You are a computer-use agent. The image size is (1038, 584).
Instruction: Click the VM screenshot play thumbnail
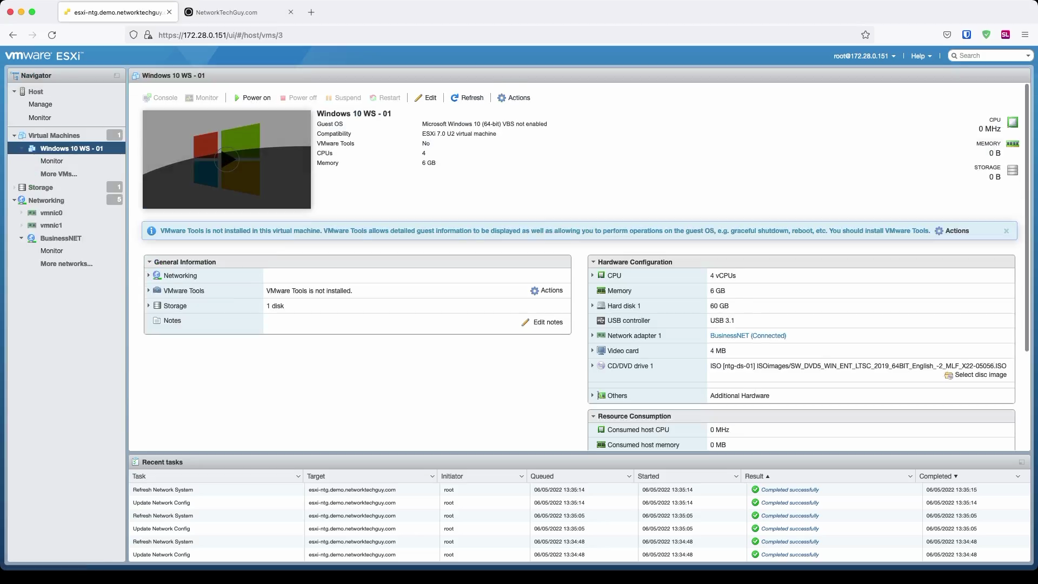pyautogui.click(x=227, y=160)
